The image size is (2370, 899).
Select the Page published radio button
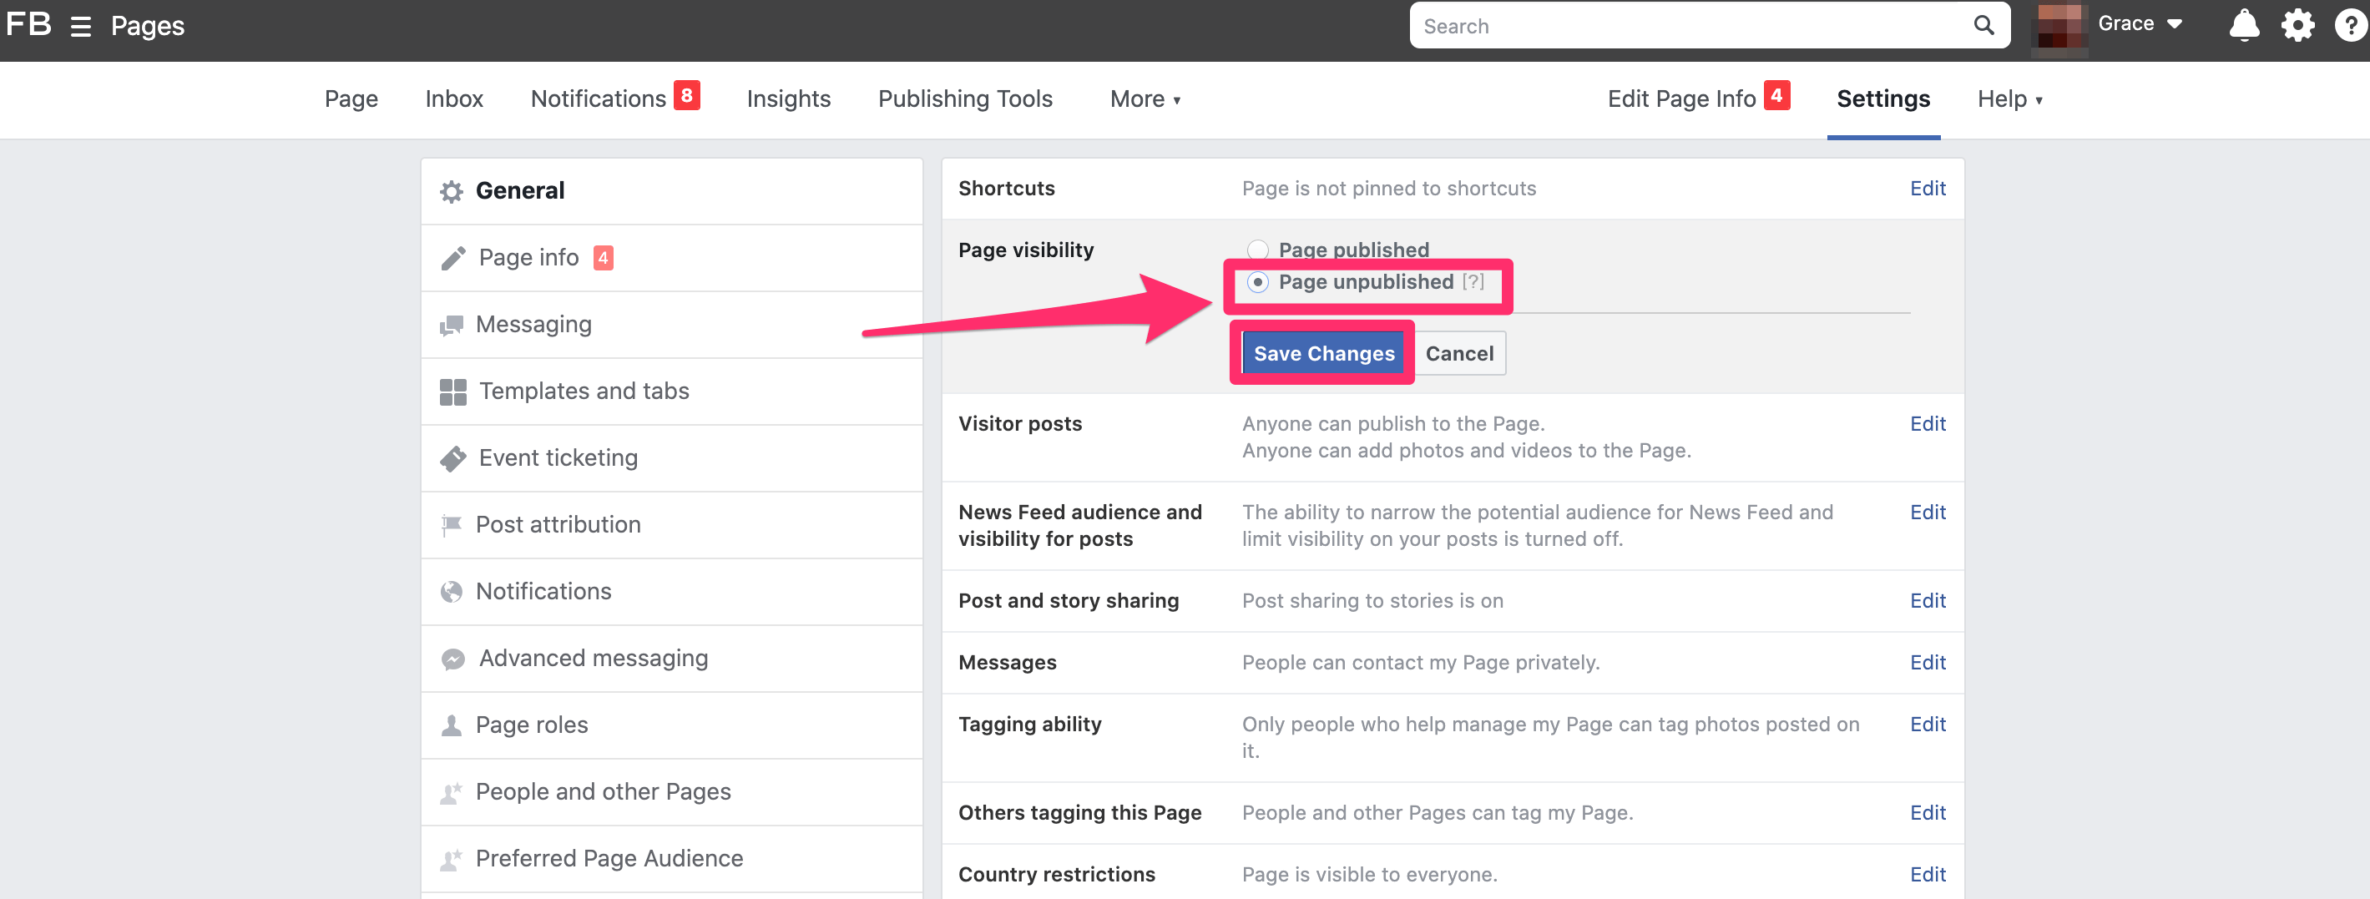click(1258, 250)
